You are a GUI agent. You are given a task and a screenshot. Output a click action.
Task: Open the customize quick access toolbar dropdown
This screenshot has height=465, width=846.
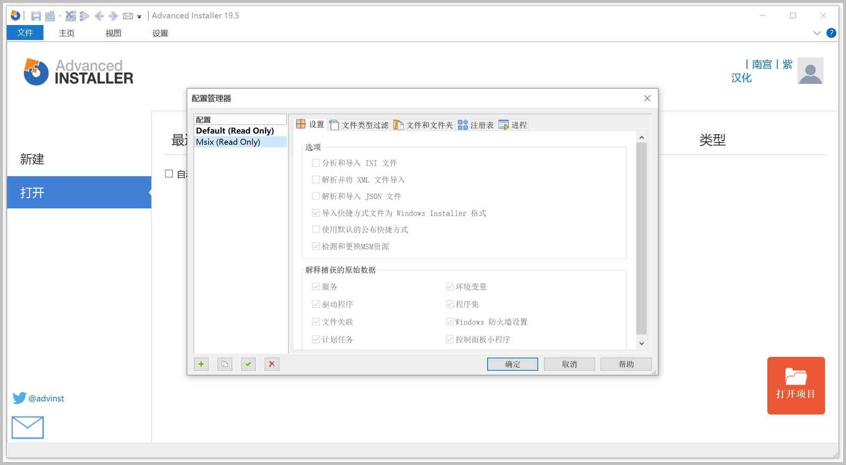pyautogui.click(x=139, y=17)
